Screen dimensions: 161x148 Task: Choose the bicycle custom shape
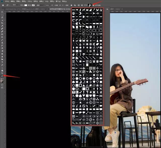pos(73,99)
